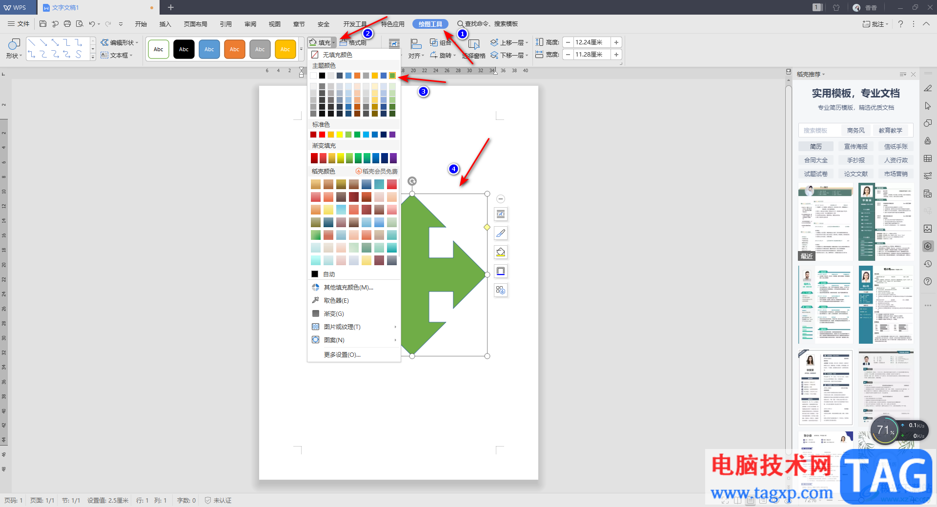Click the Print Preview icon
The width and height of the screenshot is (937, 507).
point(80,24)
